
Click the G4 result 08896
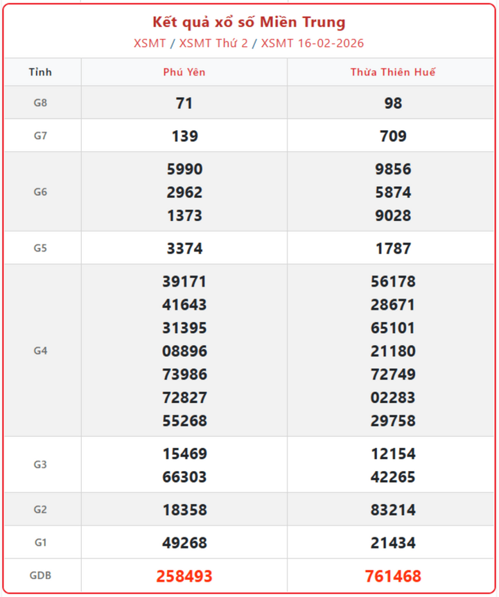(184, 351)
